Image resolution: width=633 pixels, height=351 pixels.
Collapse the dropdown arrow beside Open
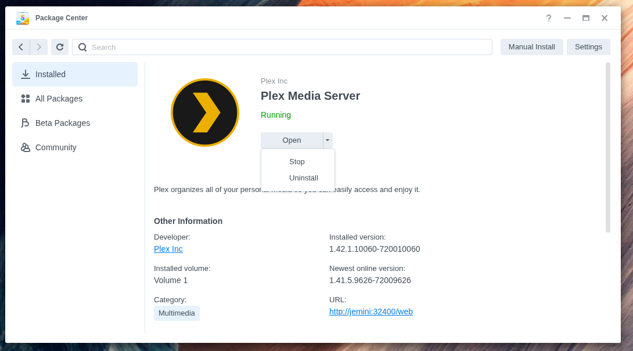pyautogui.click(x=328, y=140)
